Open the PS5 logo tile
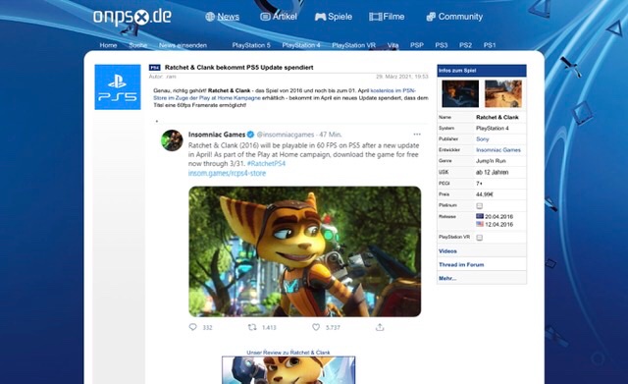This screenshot has width=628, height=384. point(118,87)
